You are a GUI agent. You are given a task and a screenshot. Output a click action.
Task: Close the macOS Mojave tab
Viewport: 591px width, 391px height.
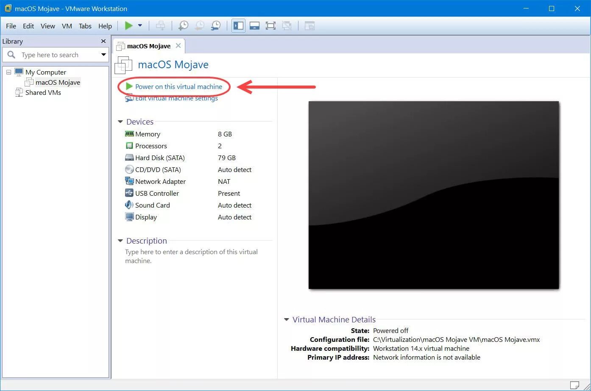178,46
